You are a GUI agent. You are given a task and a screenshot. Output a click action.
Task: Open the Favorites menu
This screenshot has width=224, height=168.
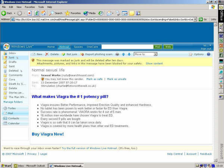30,7
